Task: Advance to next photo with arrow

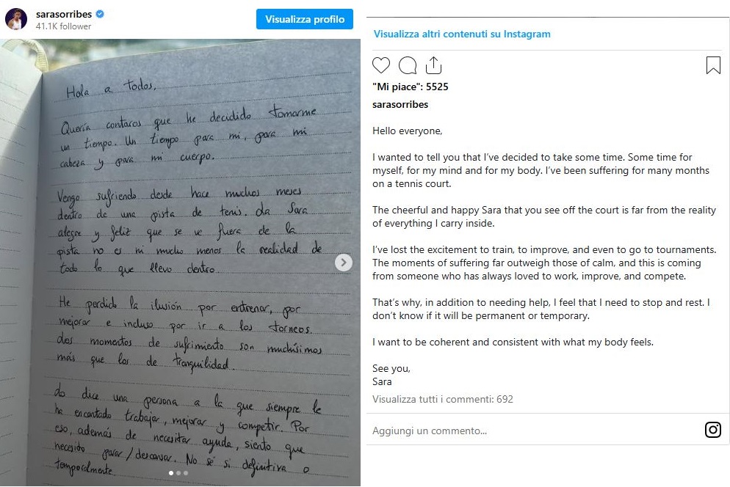Action: 343,263
